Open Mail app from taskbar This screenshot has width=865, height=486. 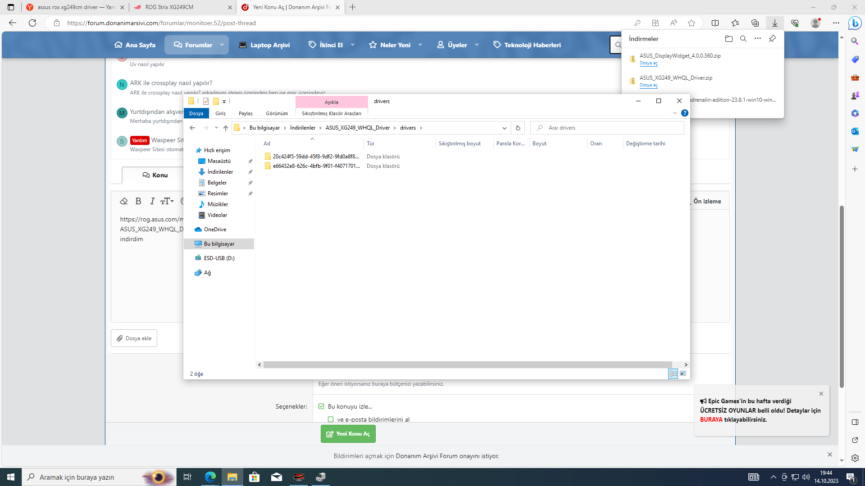tap(277, 477)
